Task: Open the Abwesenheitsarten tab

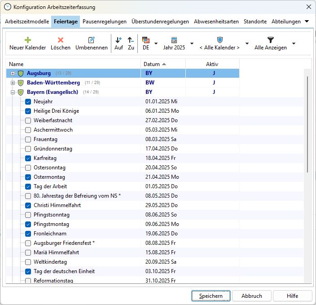Action: [217, 22]
